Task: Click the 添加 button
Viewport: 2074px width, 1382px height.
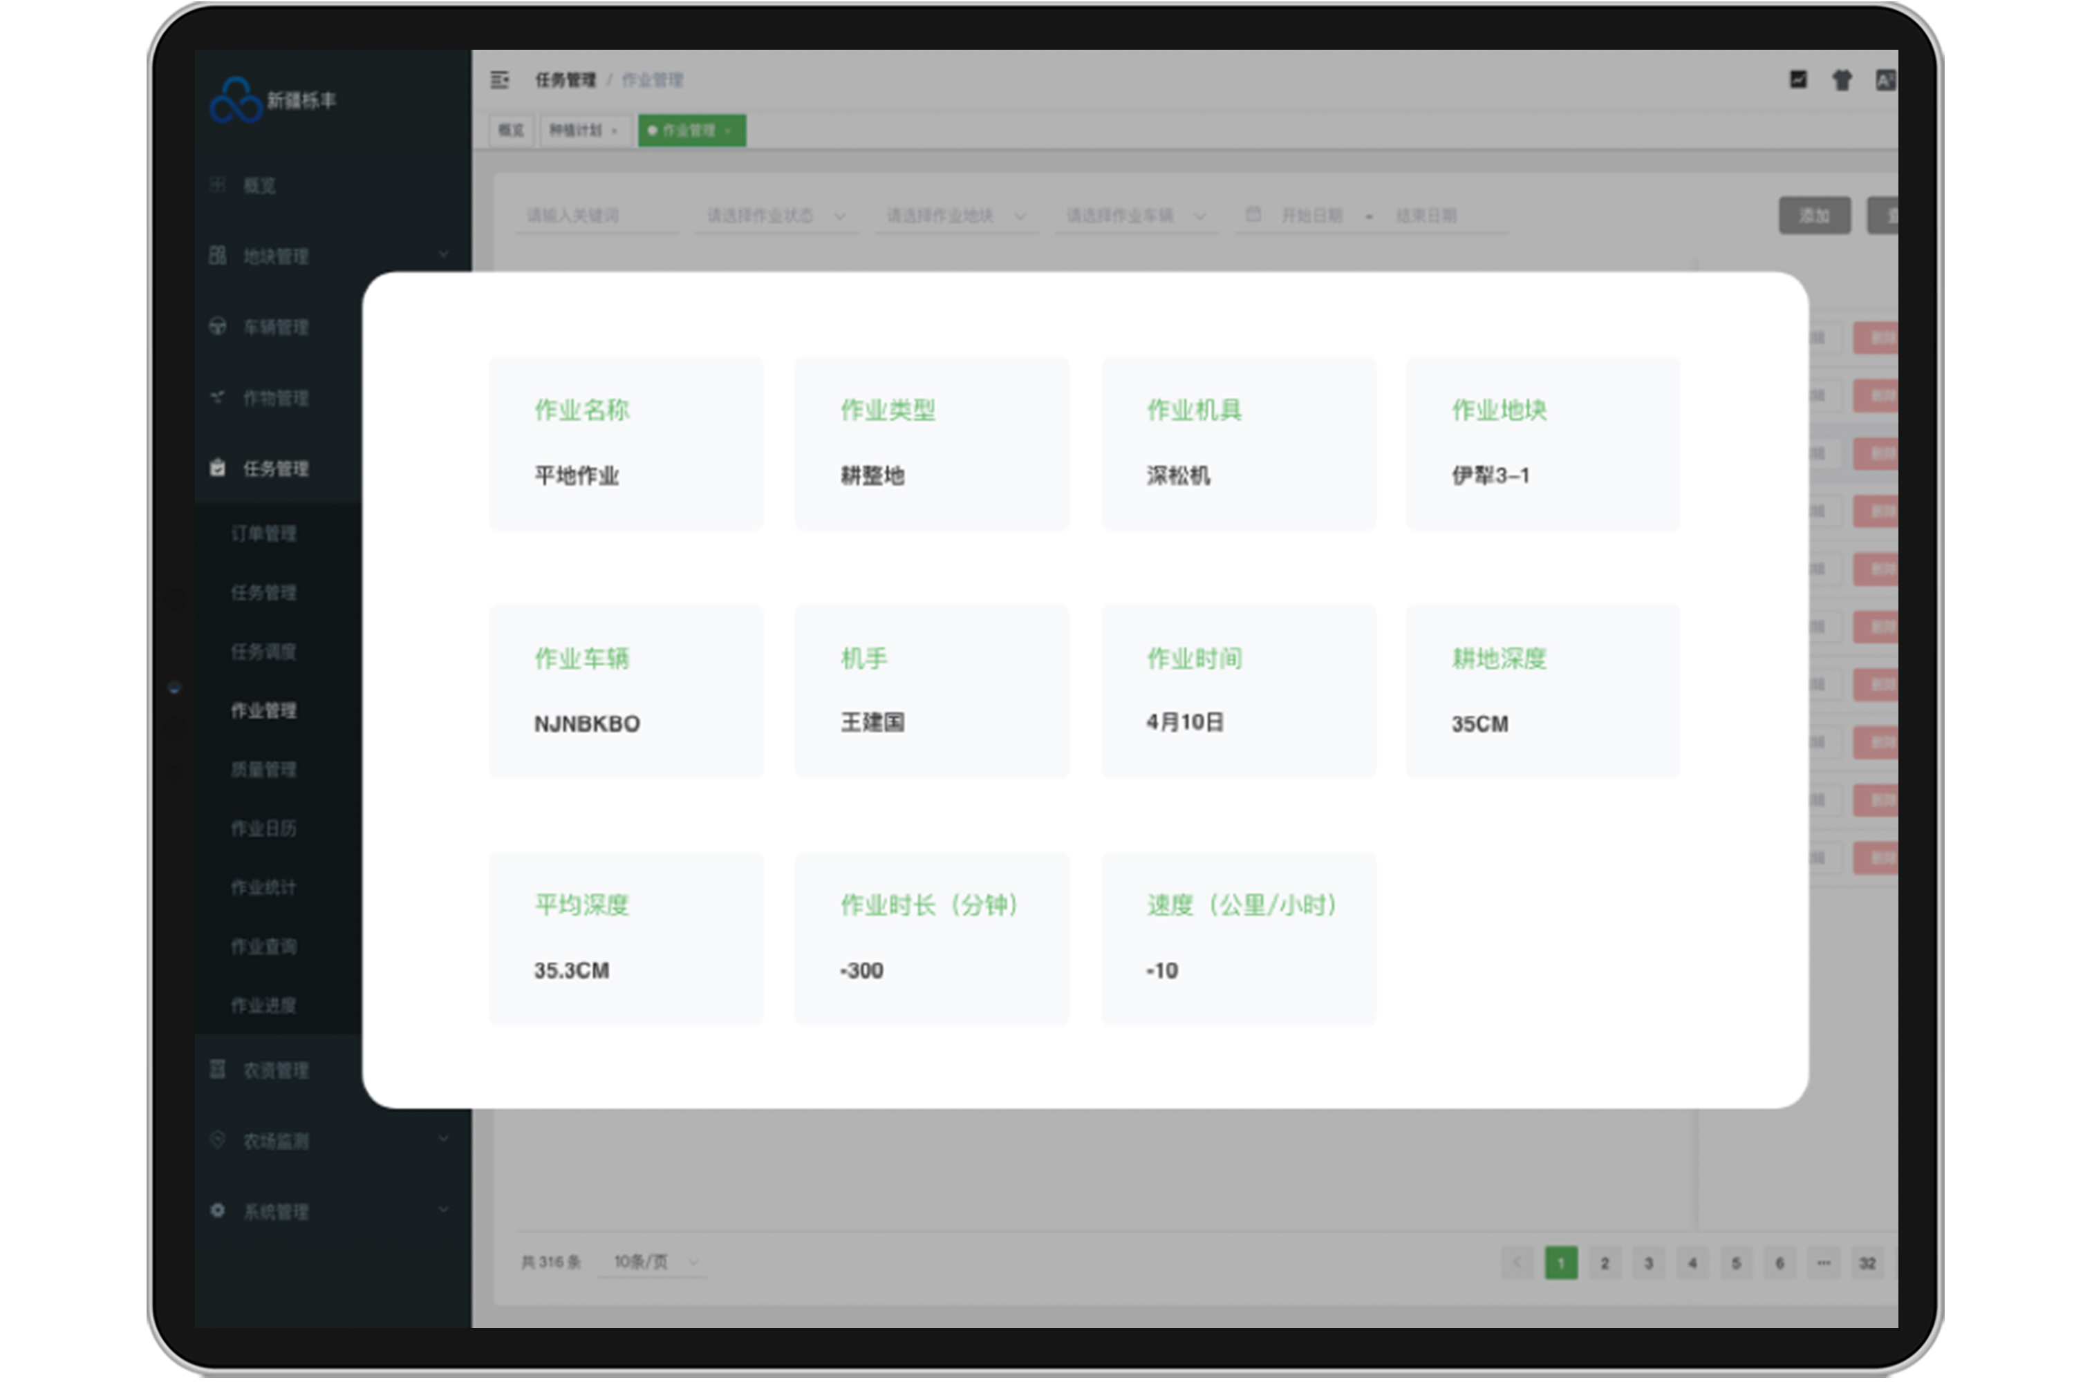Action: pos(1815,216)
